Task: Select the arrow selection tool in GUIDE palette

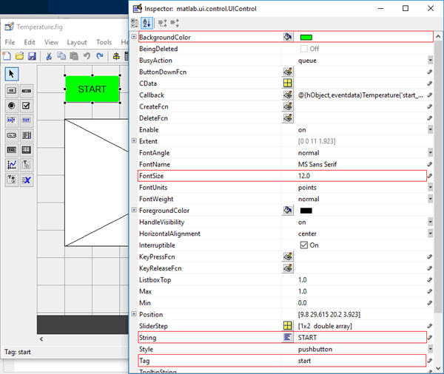Action: (x=12, y=74)
